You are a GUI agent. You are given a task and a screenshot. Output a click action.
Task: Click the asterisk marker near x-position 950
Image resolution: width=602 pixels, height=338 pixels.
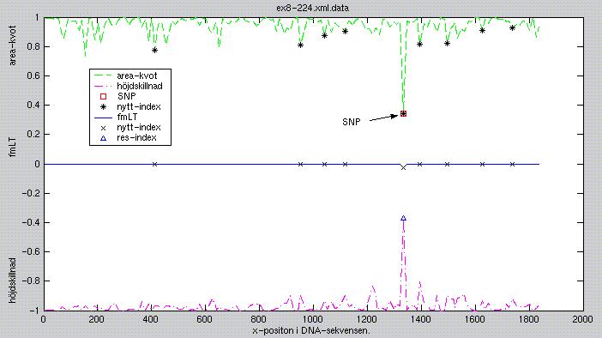(301, 45)
